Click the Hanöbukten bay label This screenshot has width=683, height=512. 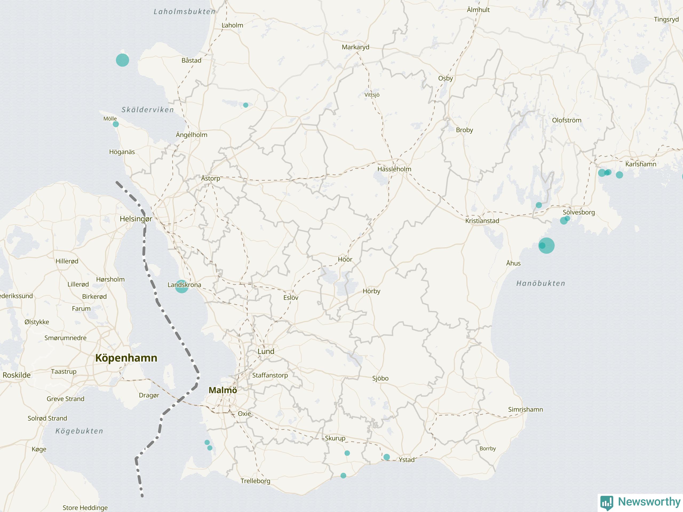[541, 283]
